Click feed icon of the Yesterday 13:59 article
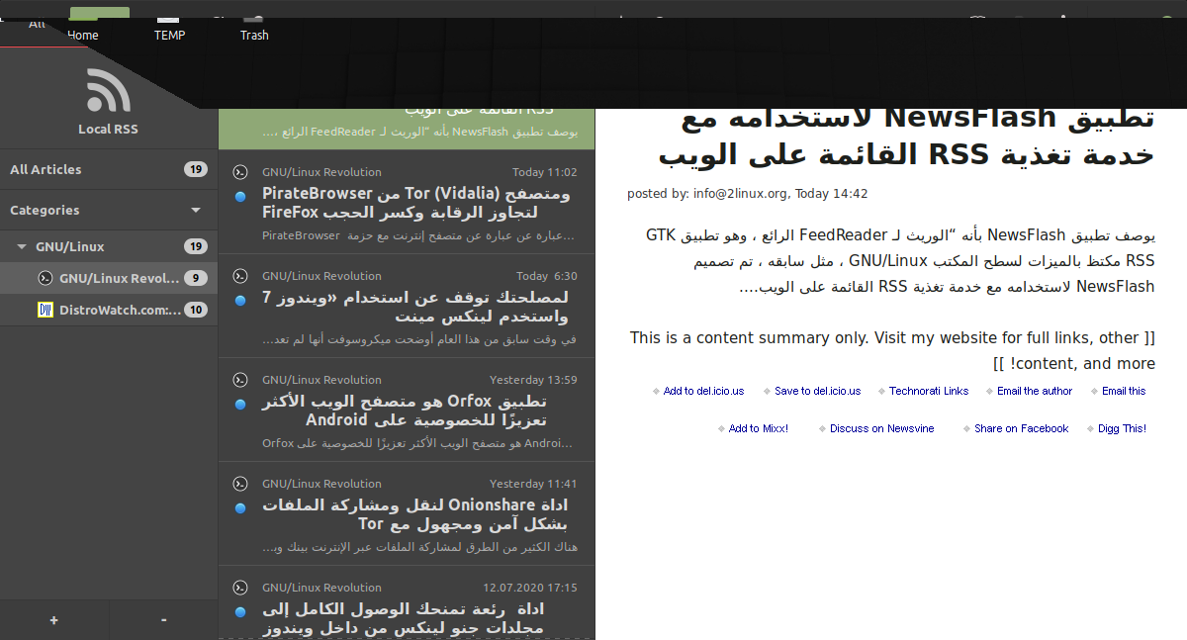1187x640 pixels. pyautogui.click(x=239, y=380)
